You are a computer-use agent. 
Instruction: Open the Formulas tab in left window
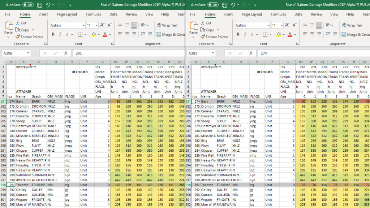pyautogui.click(x=94, y=14)
